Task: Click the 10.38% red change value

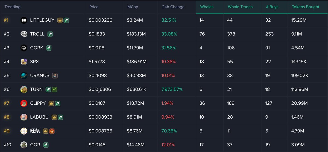Action: pos(169,62)
